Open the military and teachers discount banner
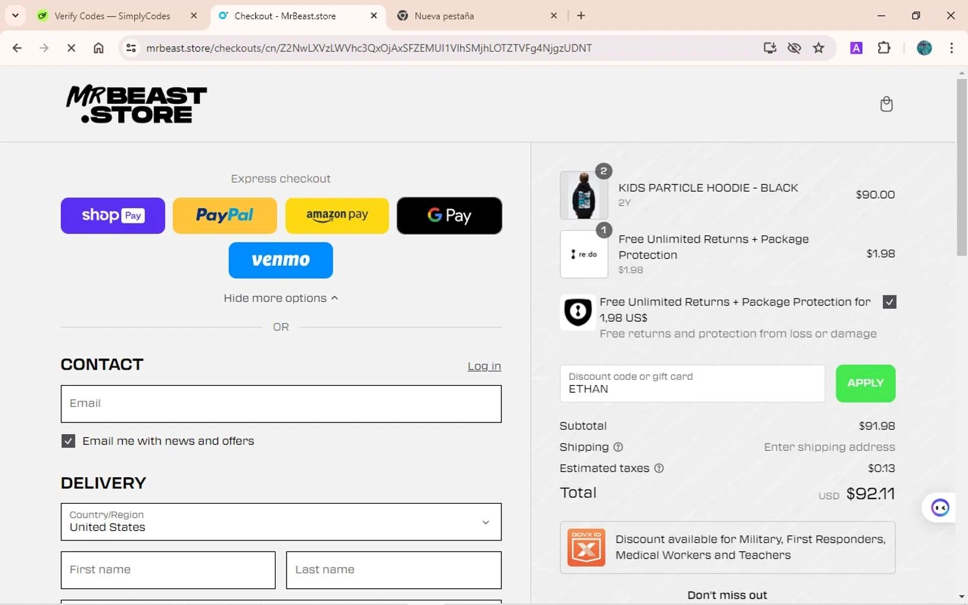This screenshot has height=605, width=968. (x=727, y=548)
